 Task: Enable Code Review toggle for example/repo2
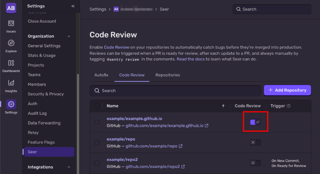tap(255, 163)
